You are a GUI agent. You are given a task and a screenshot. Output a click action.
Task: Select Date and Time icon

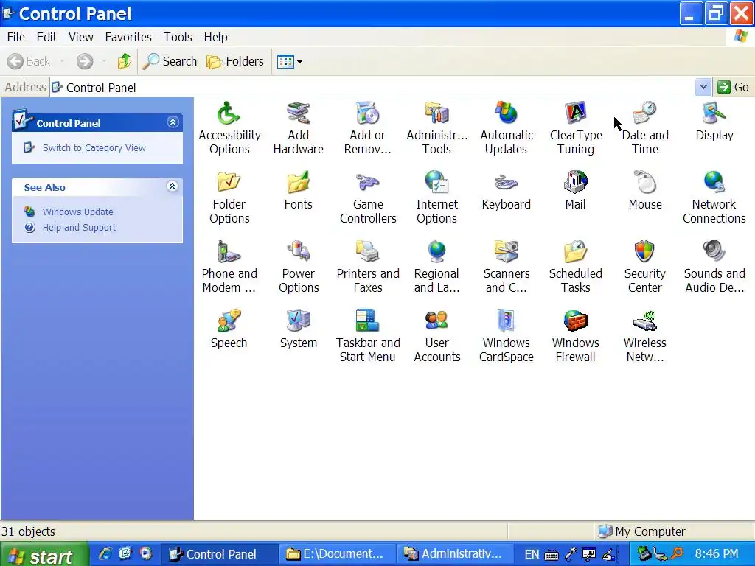tap(644, 113)
